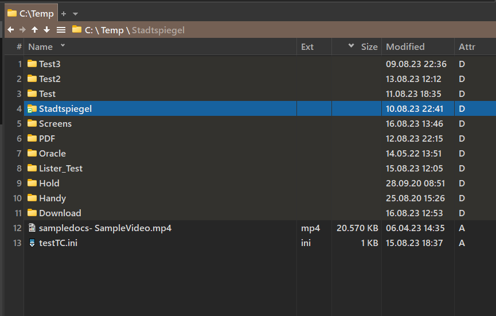Click the Download folder icon
The image size is (496, 316).
pyautogui.click(x=32, y=213)
